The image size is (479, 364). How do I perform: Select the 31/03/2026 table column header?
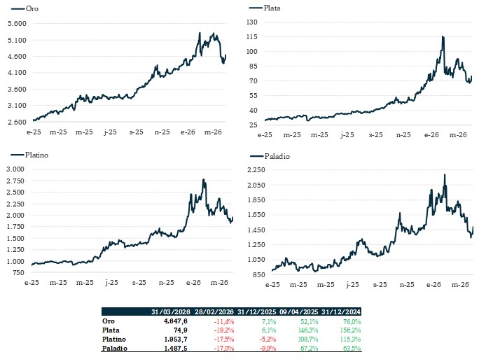pos(169,311)
